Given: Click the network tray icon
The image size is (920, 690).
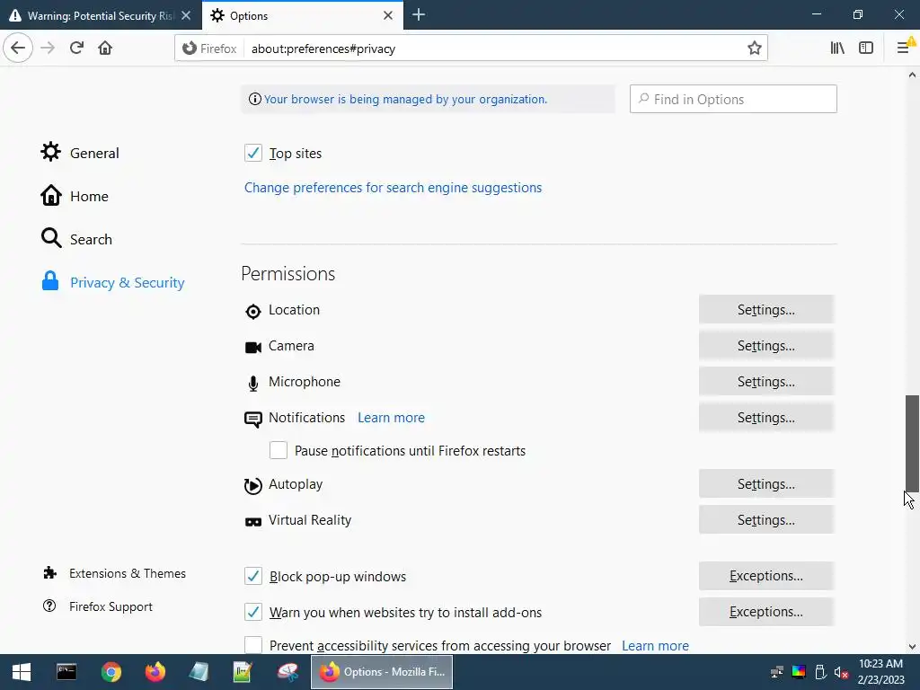Looking at the screenshot, I should tap(777, 672).
